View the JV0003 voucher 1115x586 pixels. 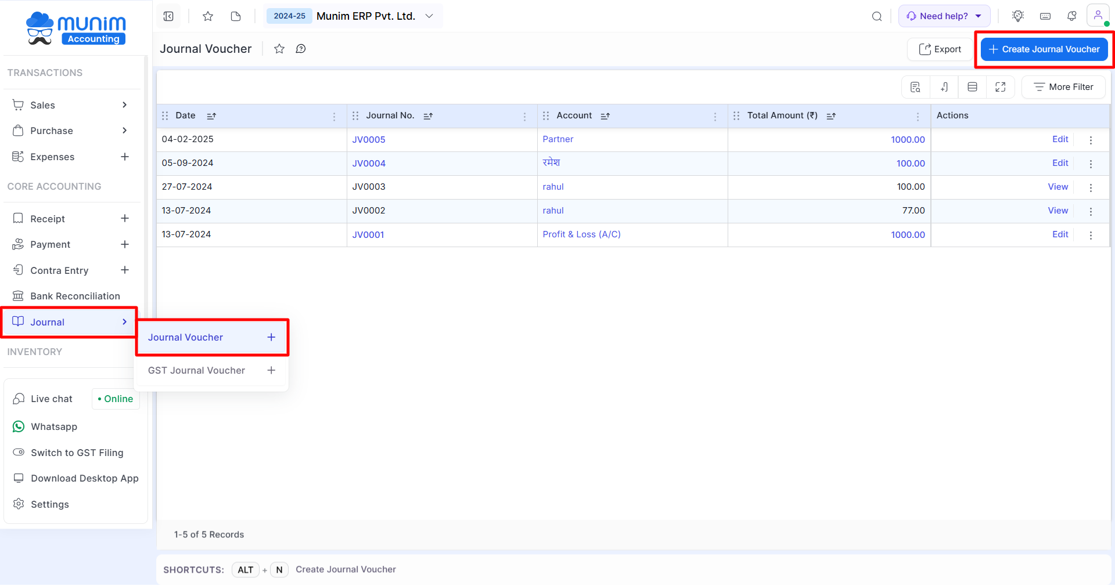[1058, 187]
